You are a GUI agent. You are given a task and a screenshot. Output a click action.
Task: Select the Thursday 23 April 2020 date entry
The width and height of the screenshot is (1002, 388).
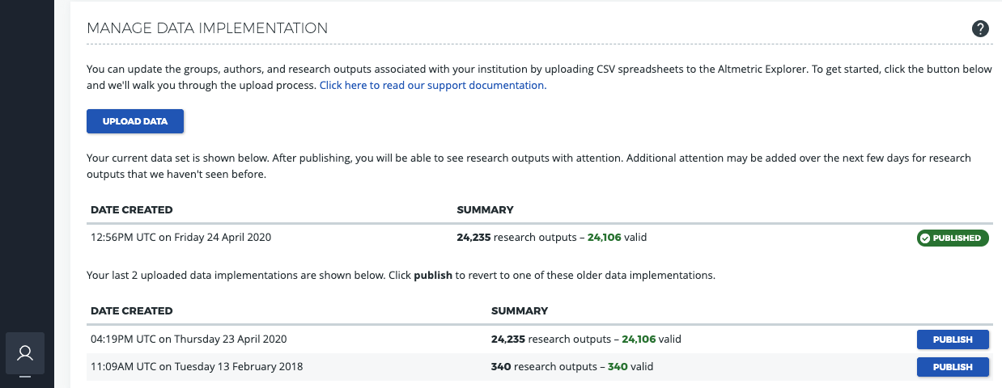(x=189, y=339)
